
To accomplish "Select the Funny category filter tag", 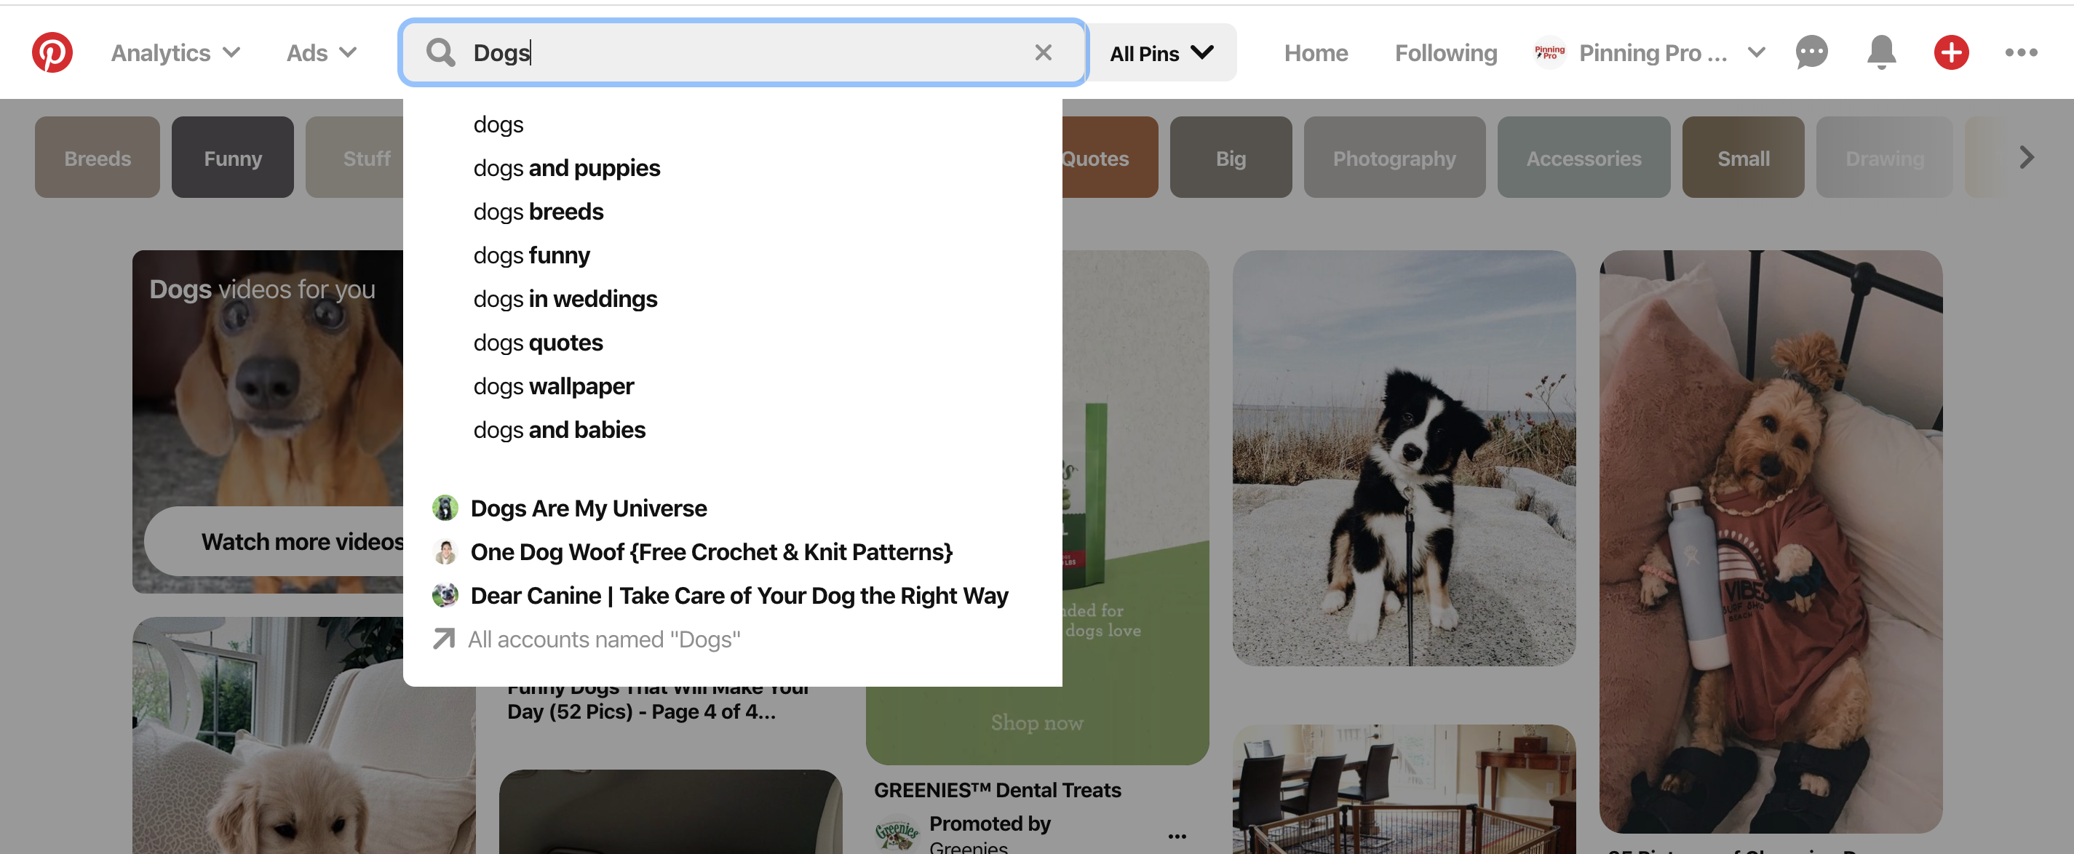I will pos(231,157).
